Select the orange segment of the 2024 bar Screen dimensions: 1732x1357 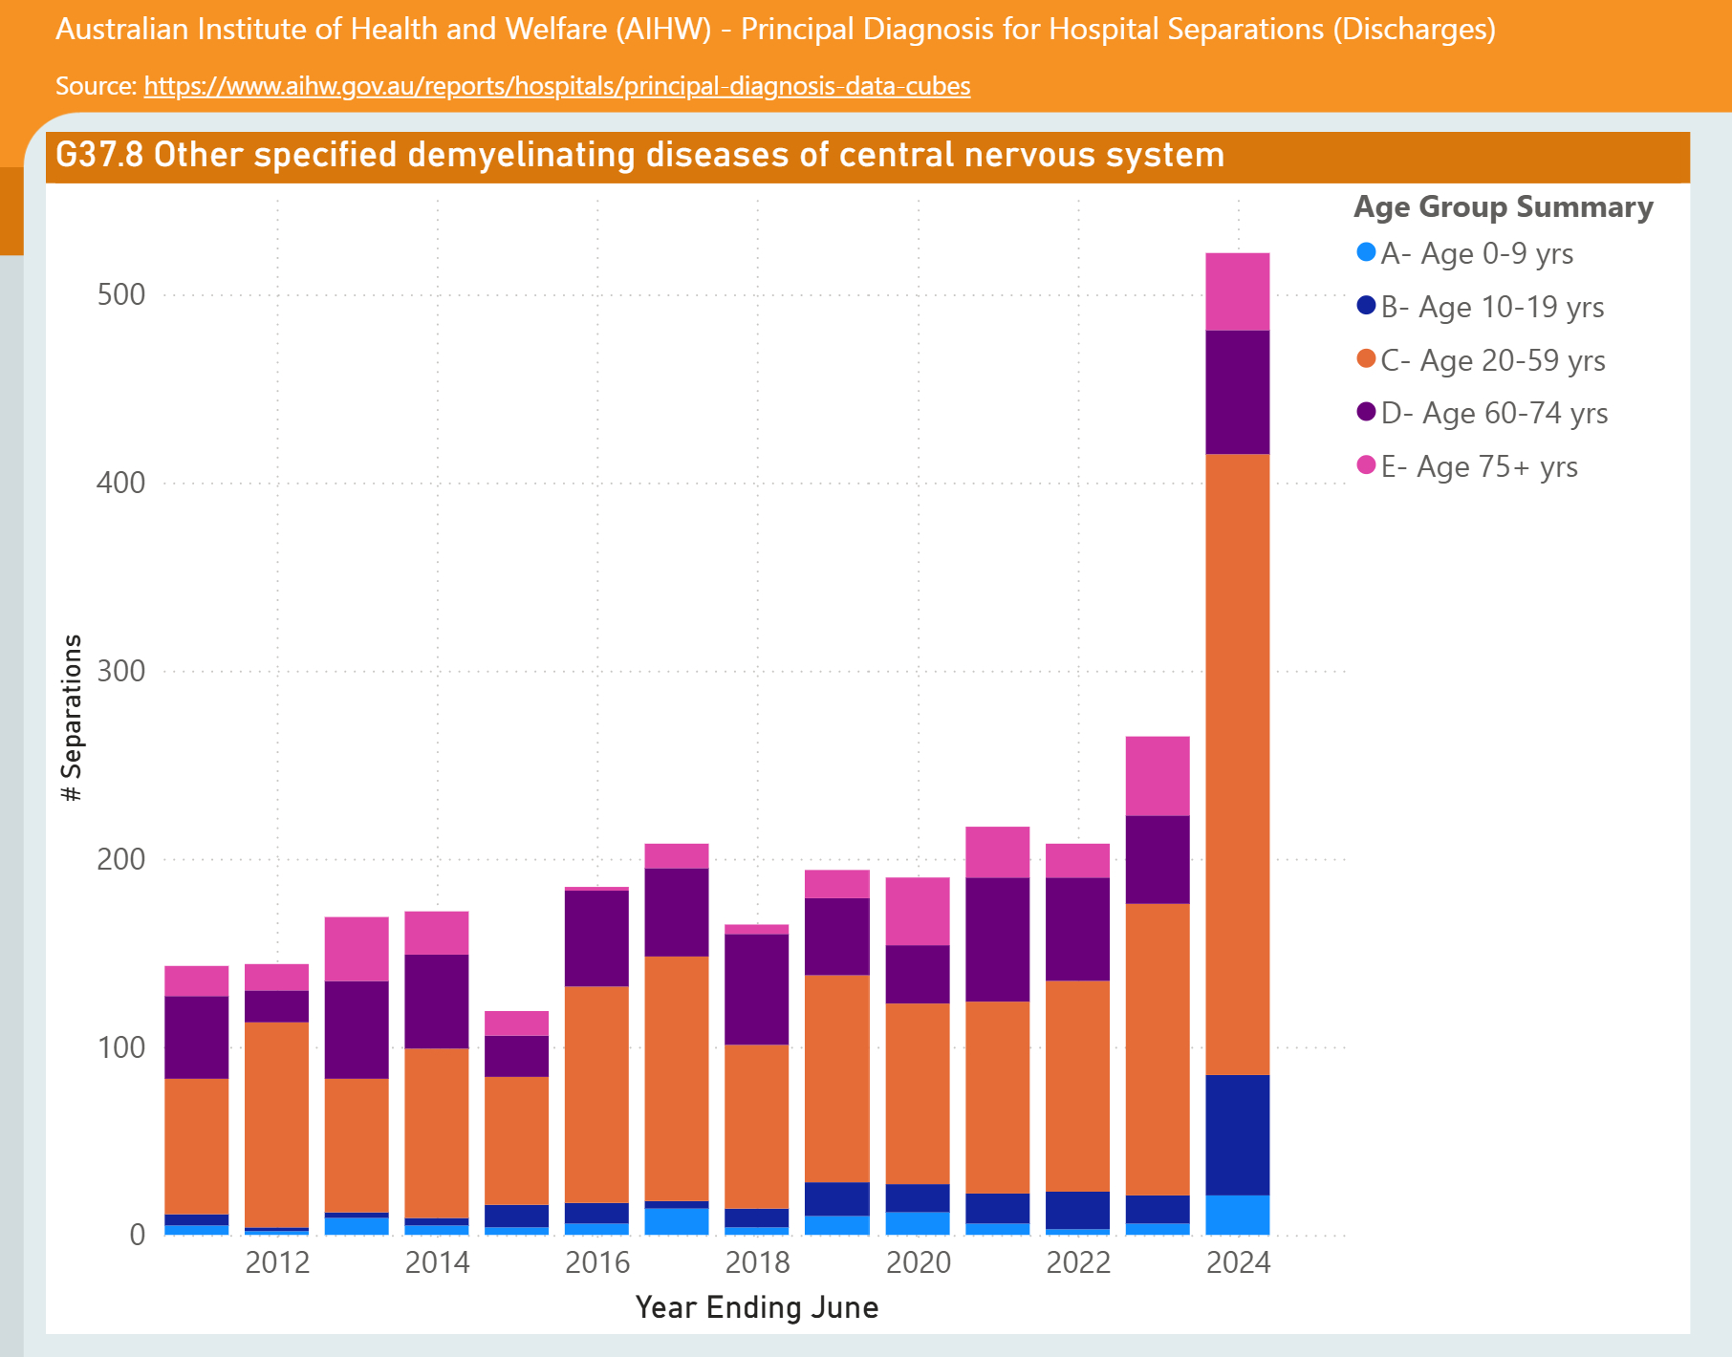[1237, 765]
